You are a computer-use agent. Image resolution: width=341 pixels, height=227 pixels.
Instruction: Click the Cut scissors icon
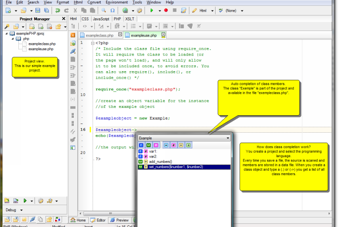(75, 10)
